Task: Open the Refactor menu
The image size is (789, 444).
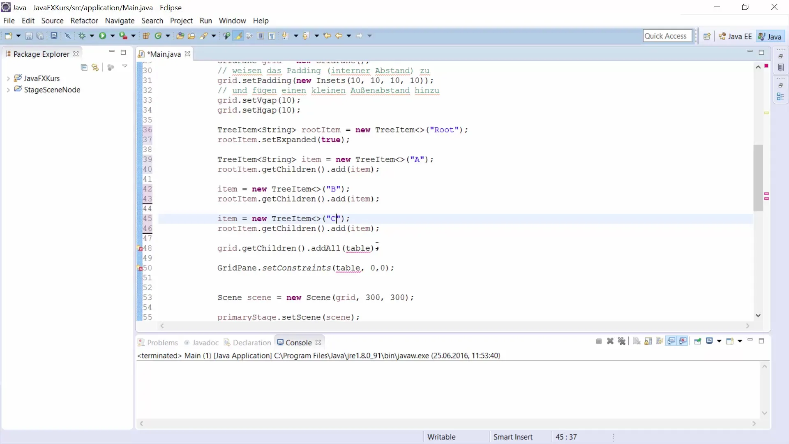Action: (x=84, y=21)
